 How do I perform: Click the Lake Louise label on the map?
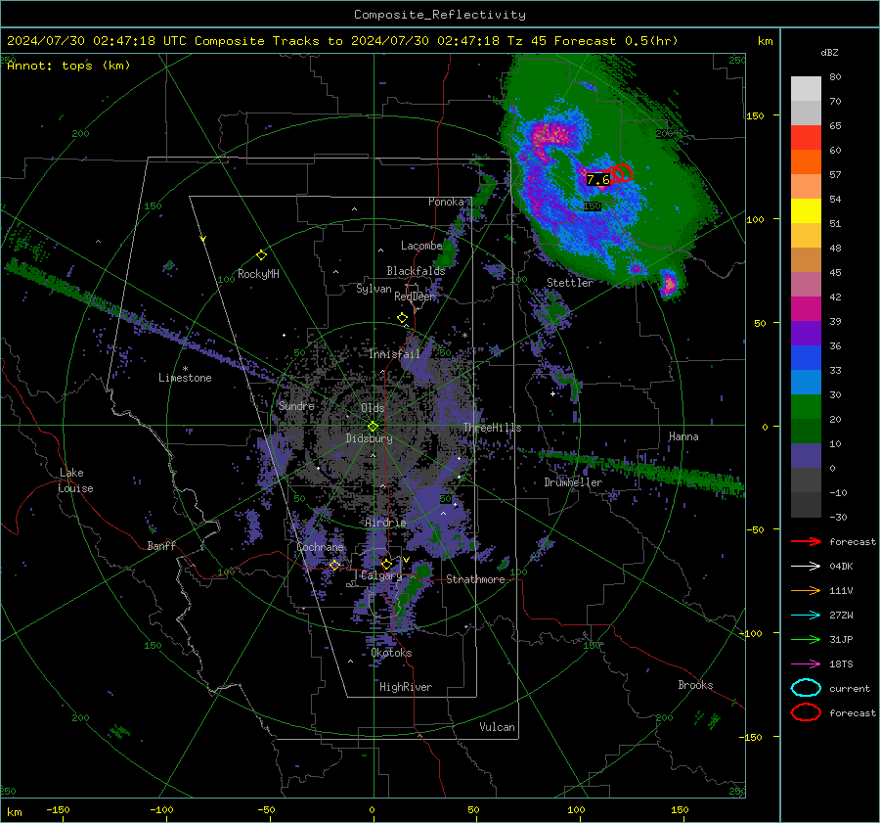coord(75,480)
